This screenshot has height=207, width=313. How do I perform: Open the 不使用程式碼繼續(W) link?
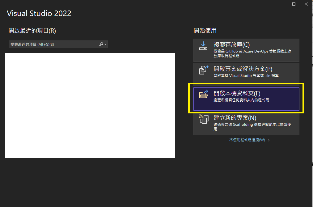[249, 140]
